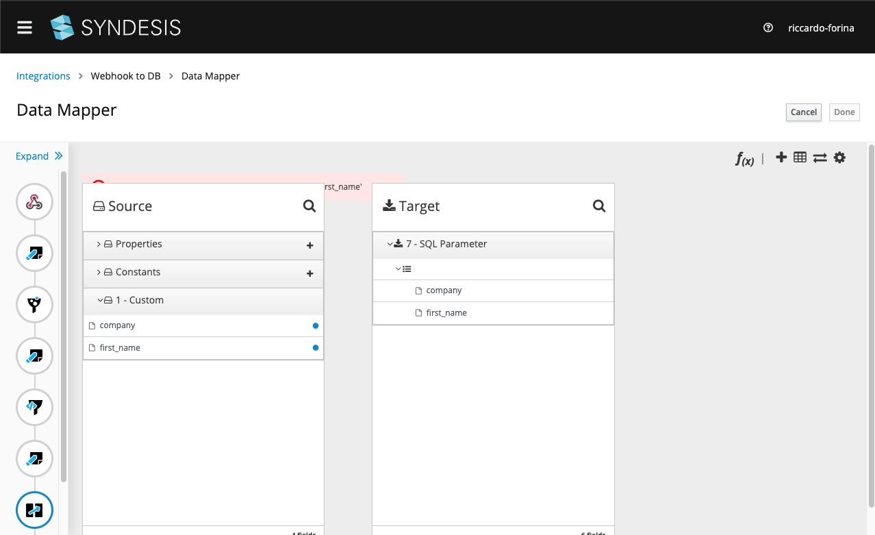This screenshot has height=535, width=875.
Task: Click the Source panel header
Action: coord(203,206)
